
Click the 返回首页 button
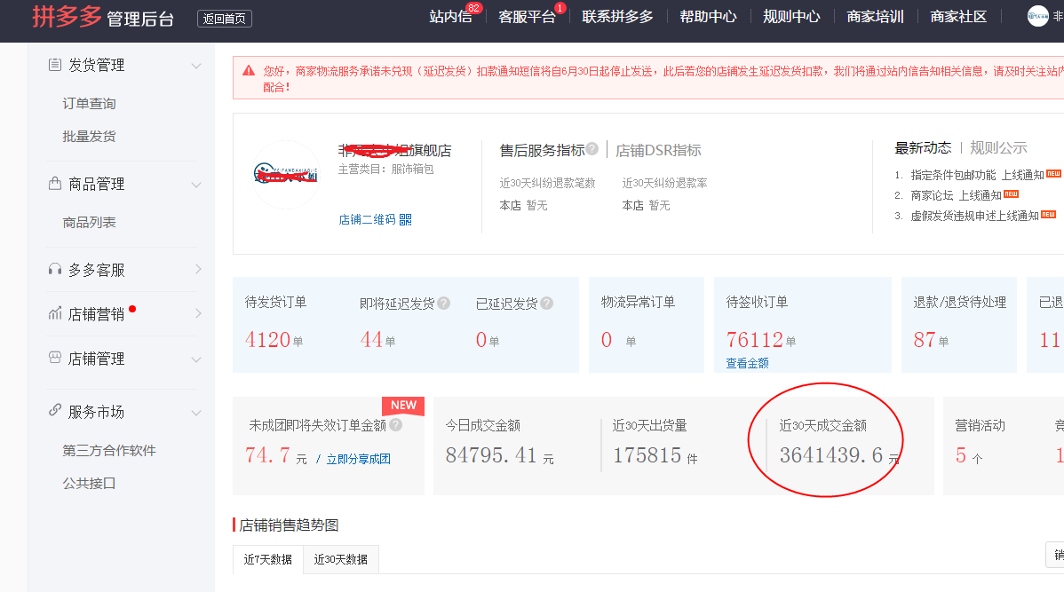coord(225,19)
